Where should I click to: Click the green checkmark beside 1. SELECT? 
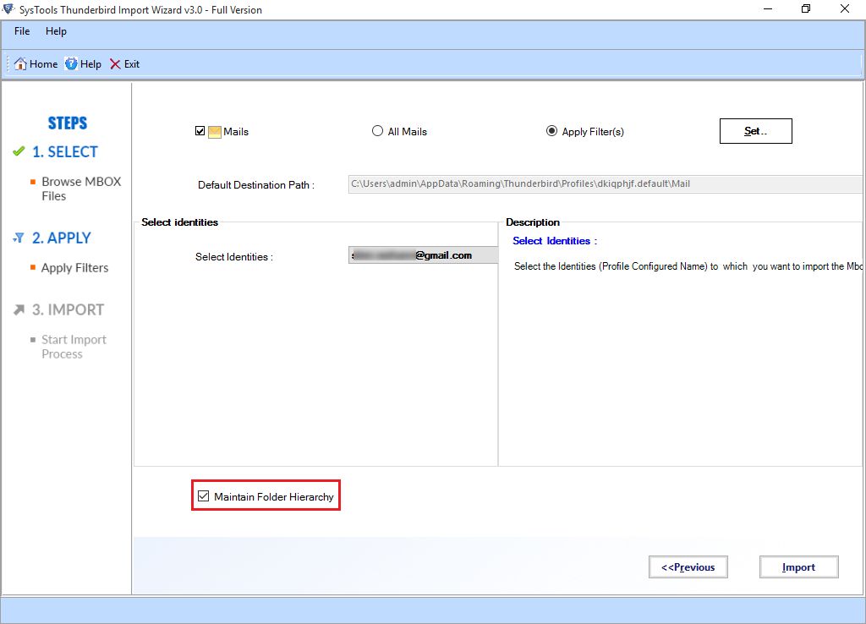point(19,151)
